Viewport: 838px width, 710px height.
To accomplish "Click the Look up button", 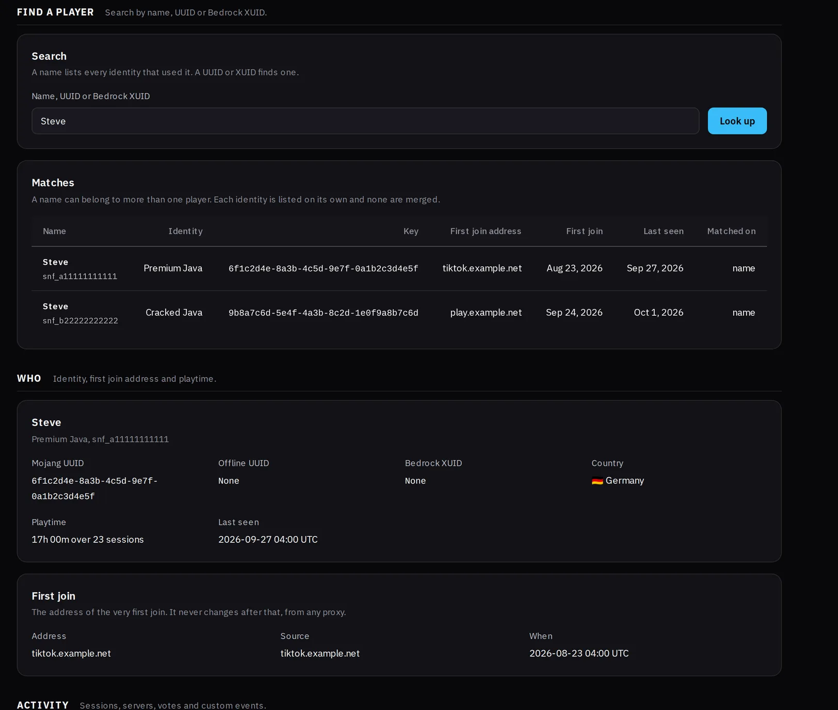I will (x=737, y=121).
